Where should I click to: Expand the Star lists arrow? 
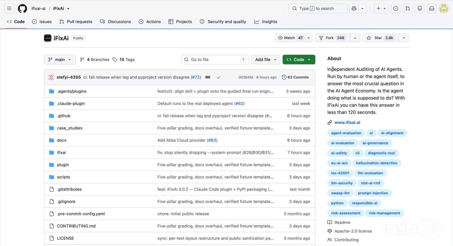coord(404,38)
